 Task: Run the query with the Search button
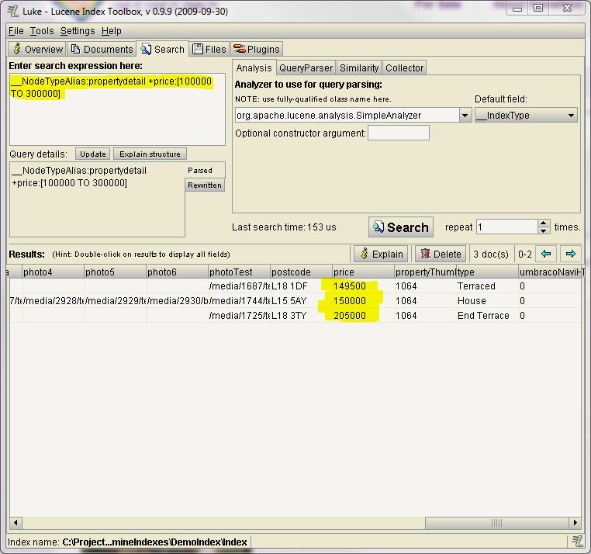point(401,227)
